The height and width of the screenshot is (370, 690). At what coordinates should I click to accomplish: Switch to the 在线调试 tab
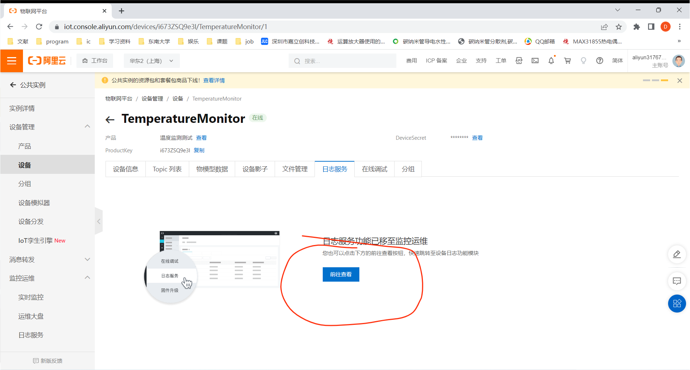[374, 169]
